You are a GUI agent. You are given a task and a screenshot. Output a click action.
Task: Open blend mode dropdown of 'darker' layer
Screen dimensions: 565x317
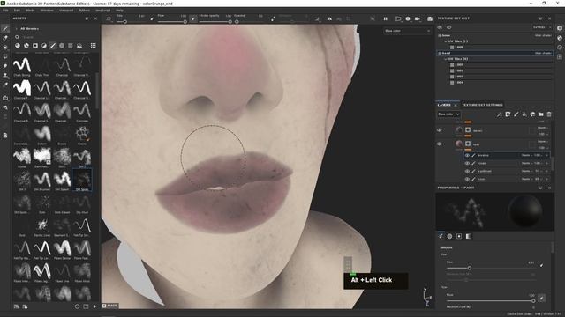click(543, 128)
